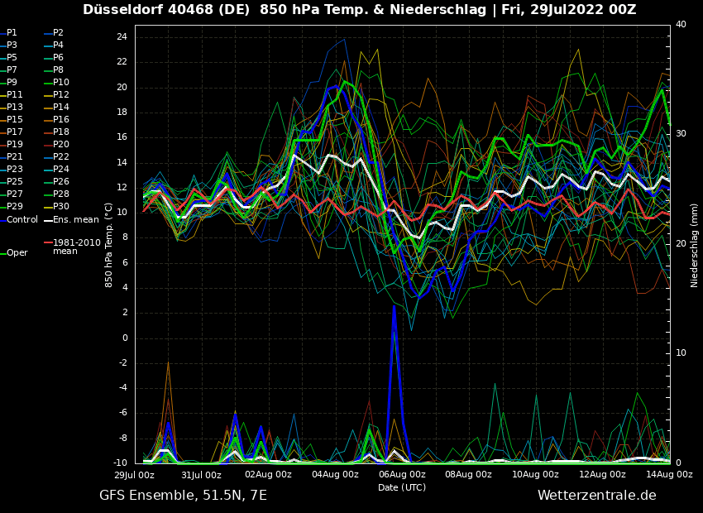Click the GFS Ensemble, 51.5N, 7E caption
The image size is (703, 513).
point(183,496)
